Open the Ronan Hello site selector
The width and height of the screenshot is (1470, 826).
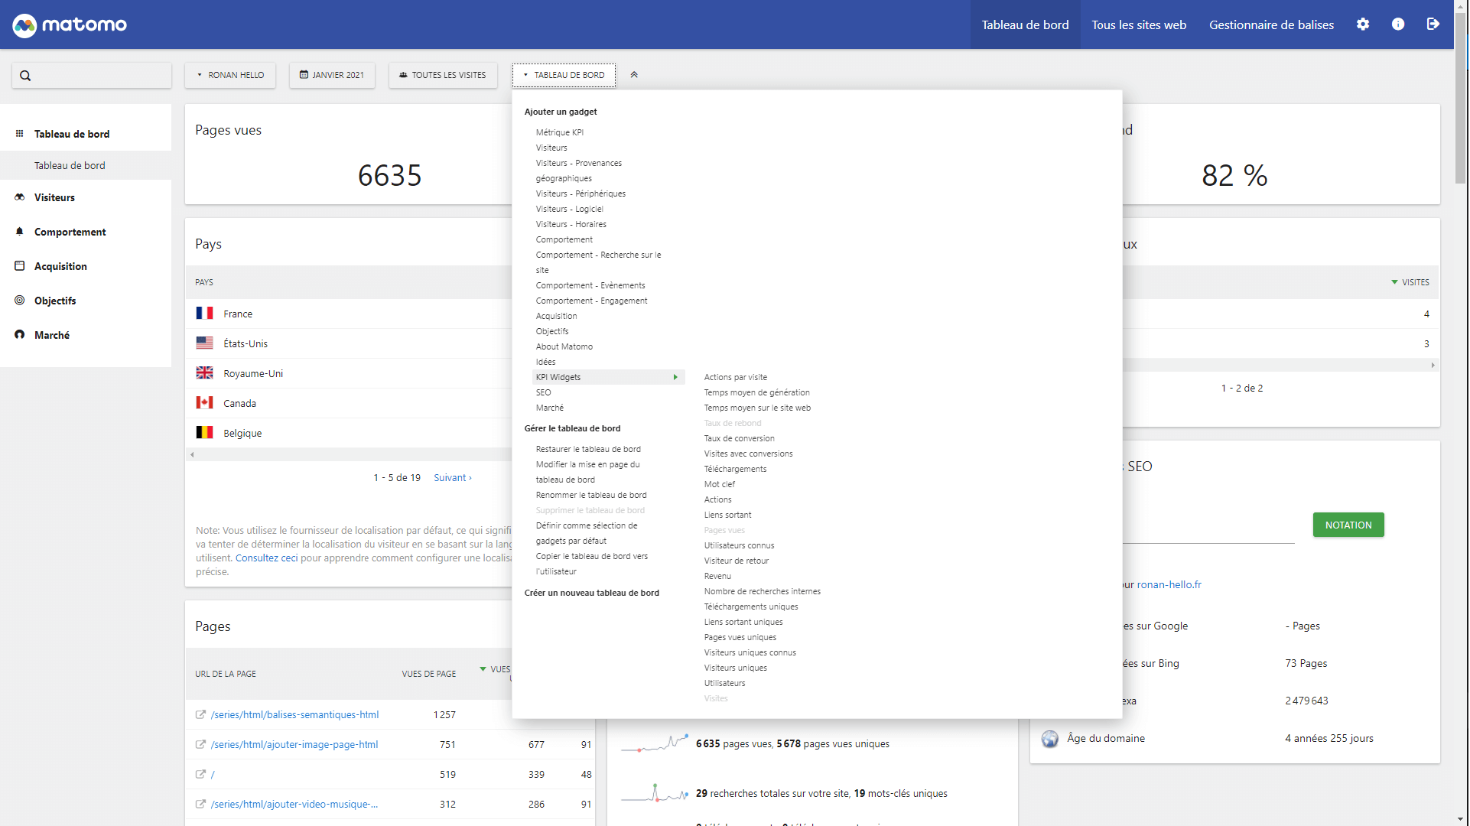230,75
